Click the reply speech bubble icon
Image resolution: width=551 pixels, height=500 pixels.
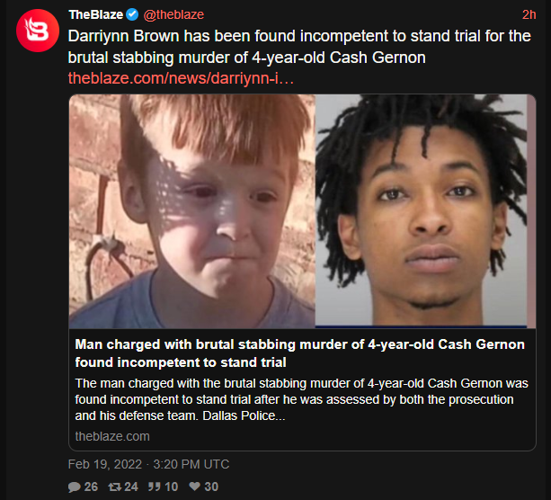point(74,487)
